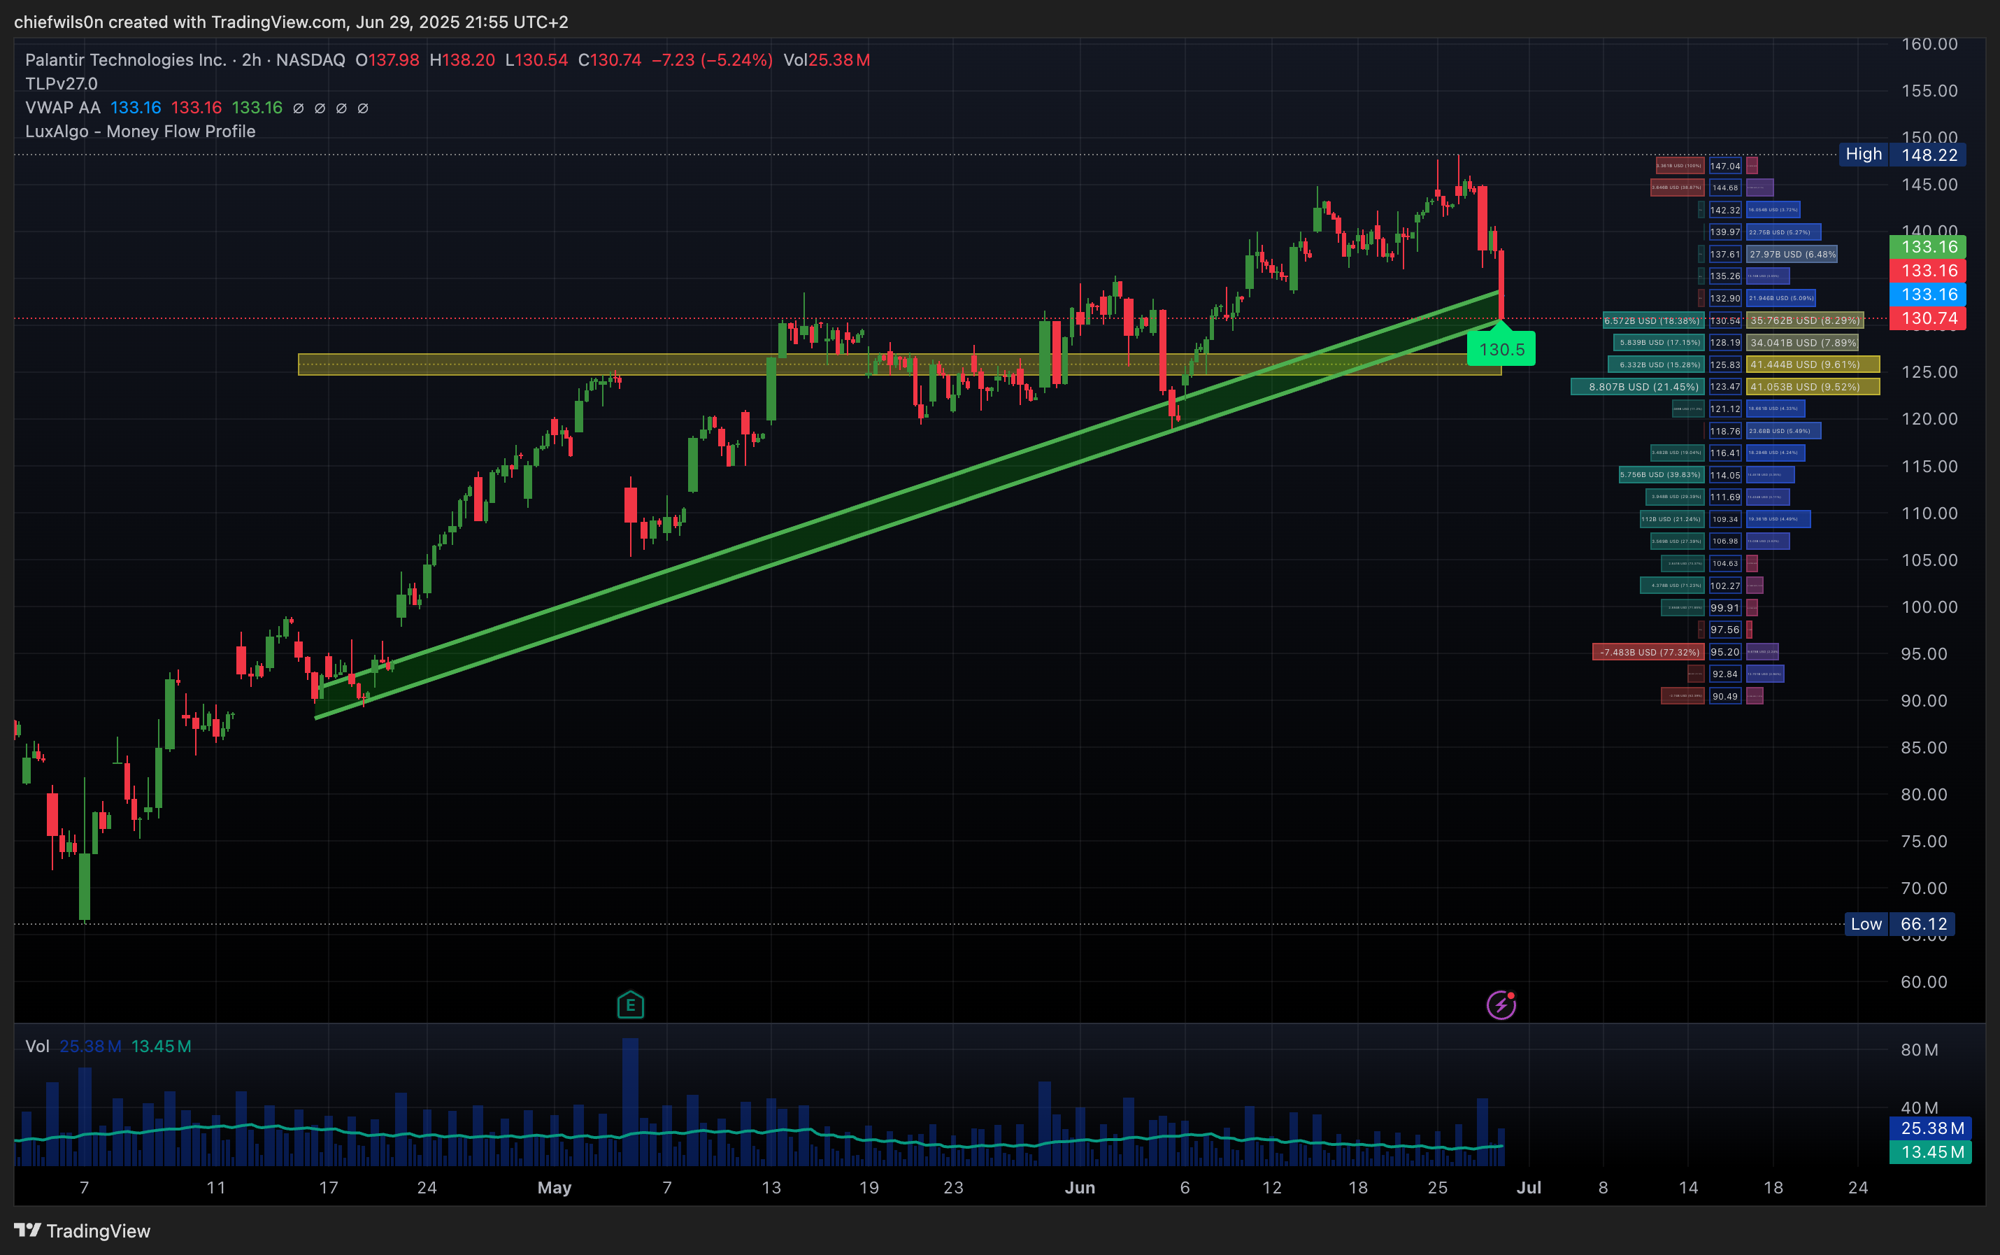Click the 27.97B USD (6.48%) profile row

tap(1792, 254)
